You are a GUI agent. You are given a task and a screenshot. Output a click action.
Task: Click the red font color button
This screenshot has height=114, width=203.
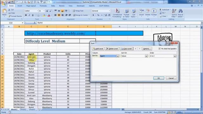tap(49, 15)
